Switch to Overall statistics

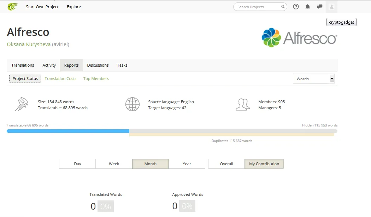point(226,164)
